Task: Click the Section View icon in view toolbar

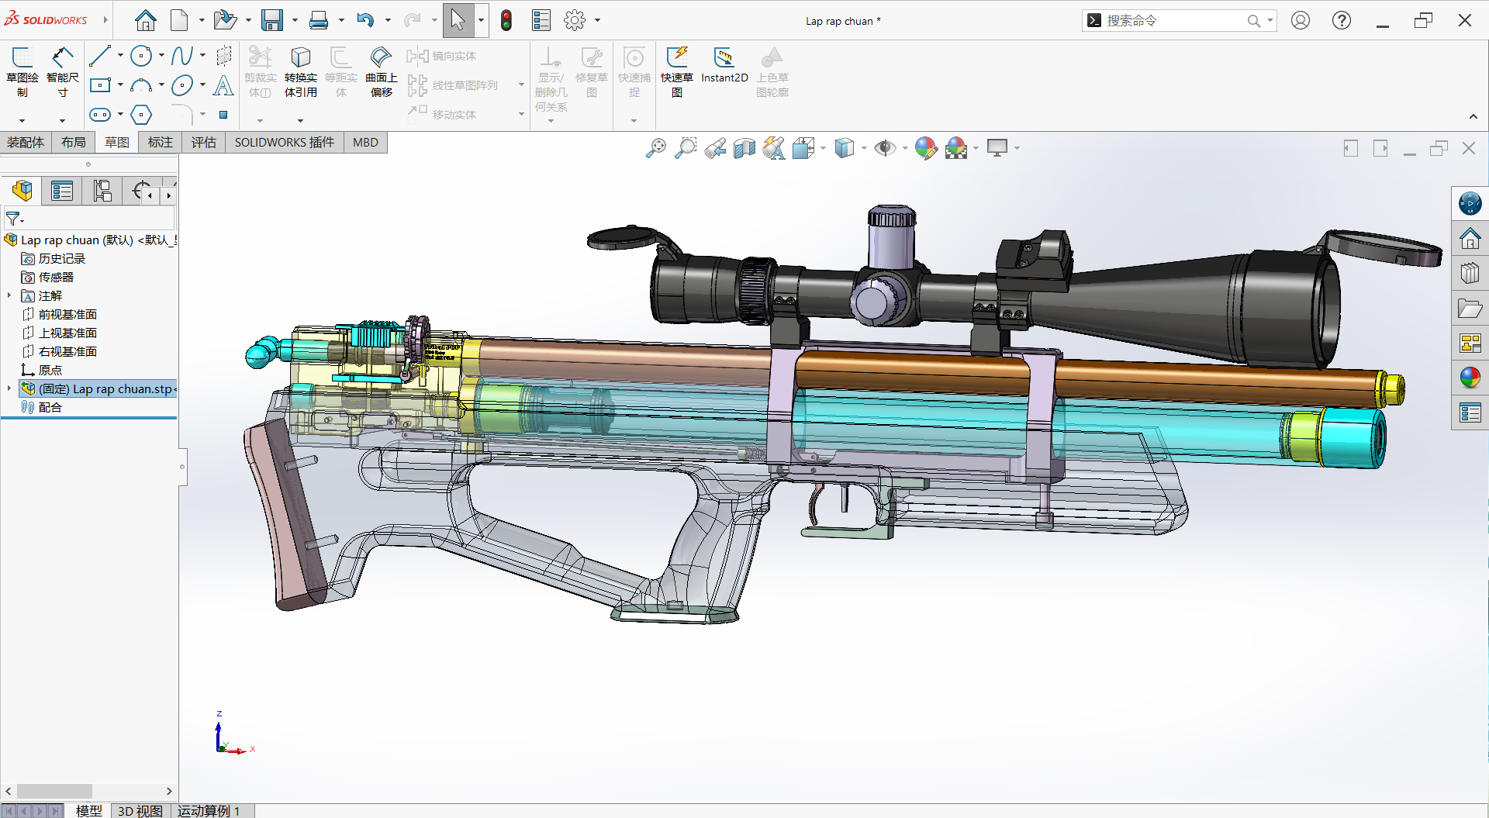Action: pos(744,148)
